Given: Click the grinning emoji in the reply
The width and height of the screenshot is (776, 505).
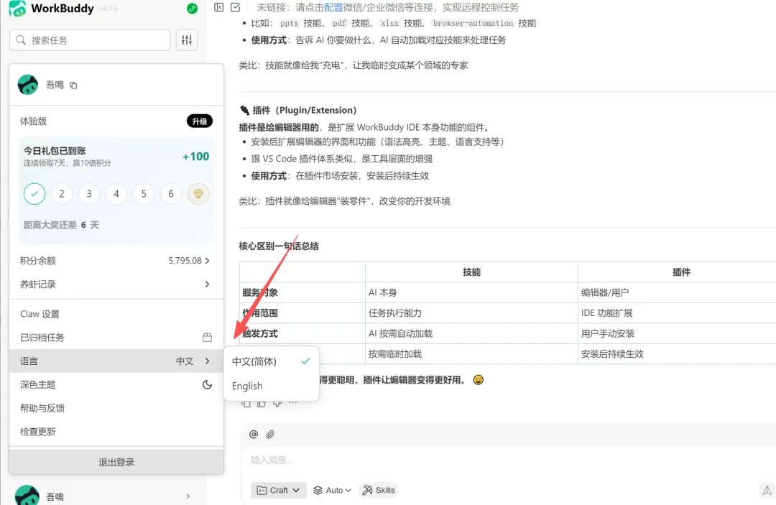Looking at the screenshot, I should 478,380.
